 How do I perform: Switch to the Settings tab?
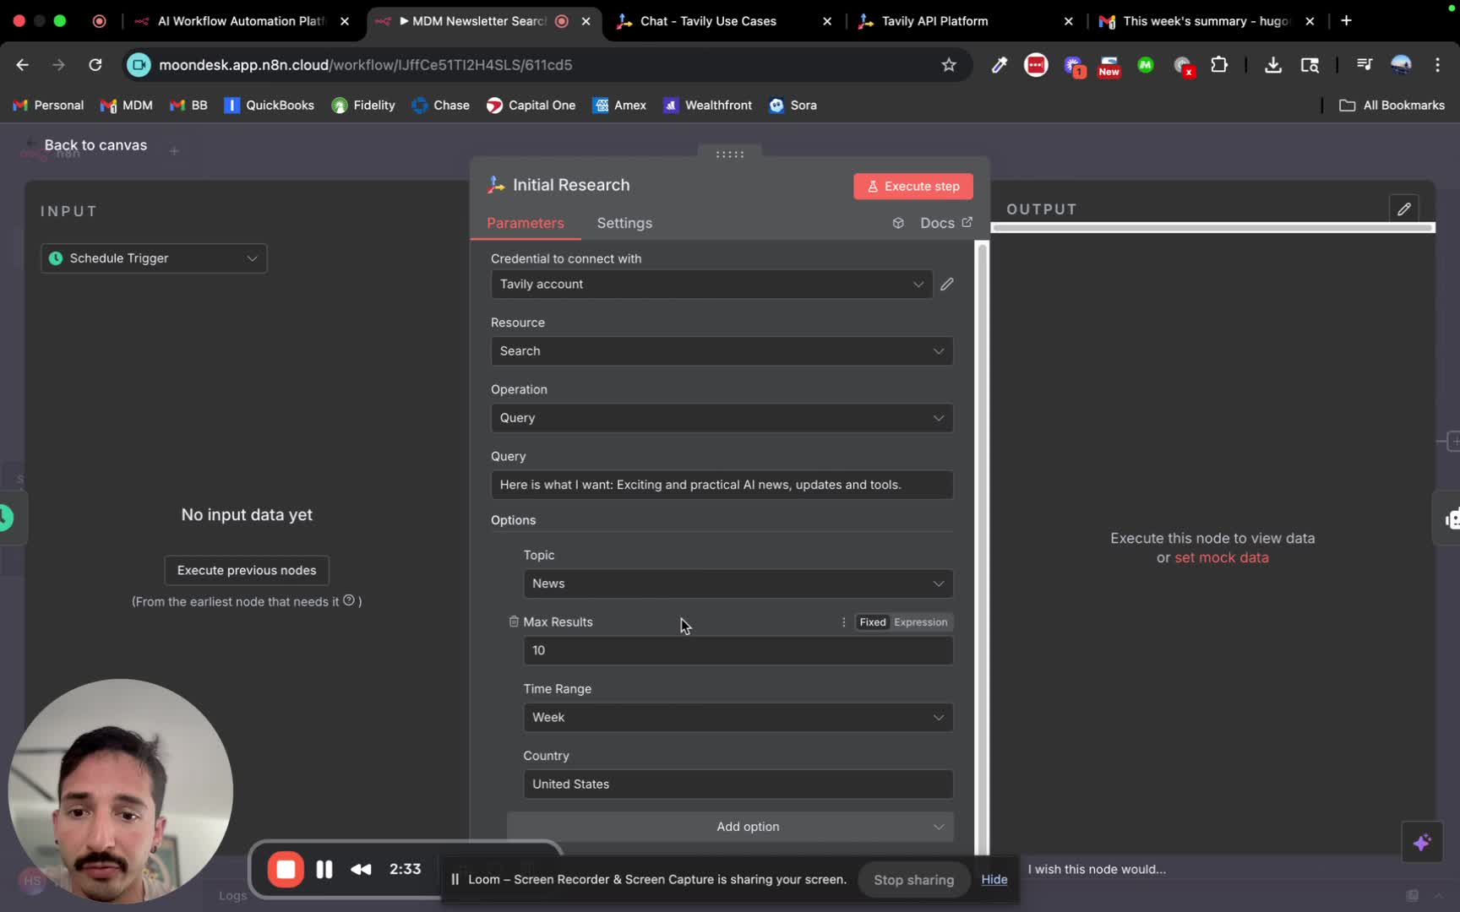point(624,223)
